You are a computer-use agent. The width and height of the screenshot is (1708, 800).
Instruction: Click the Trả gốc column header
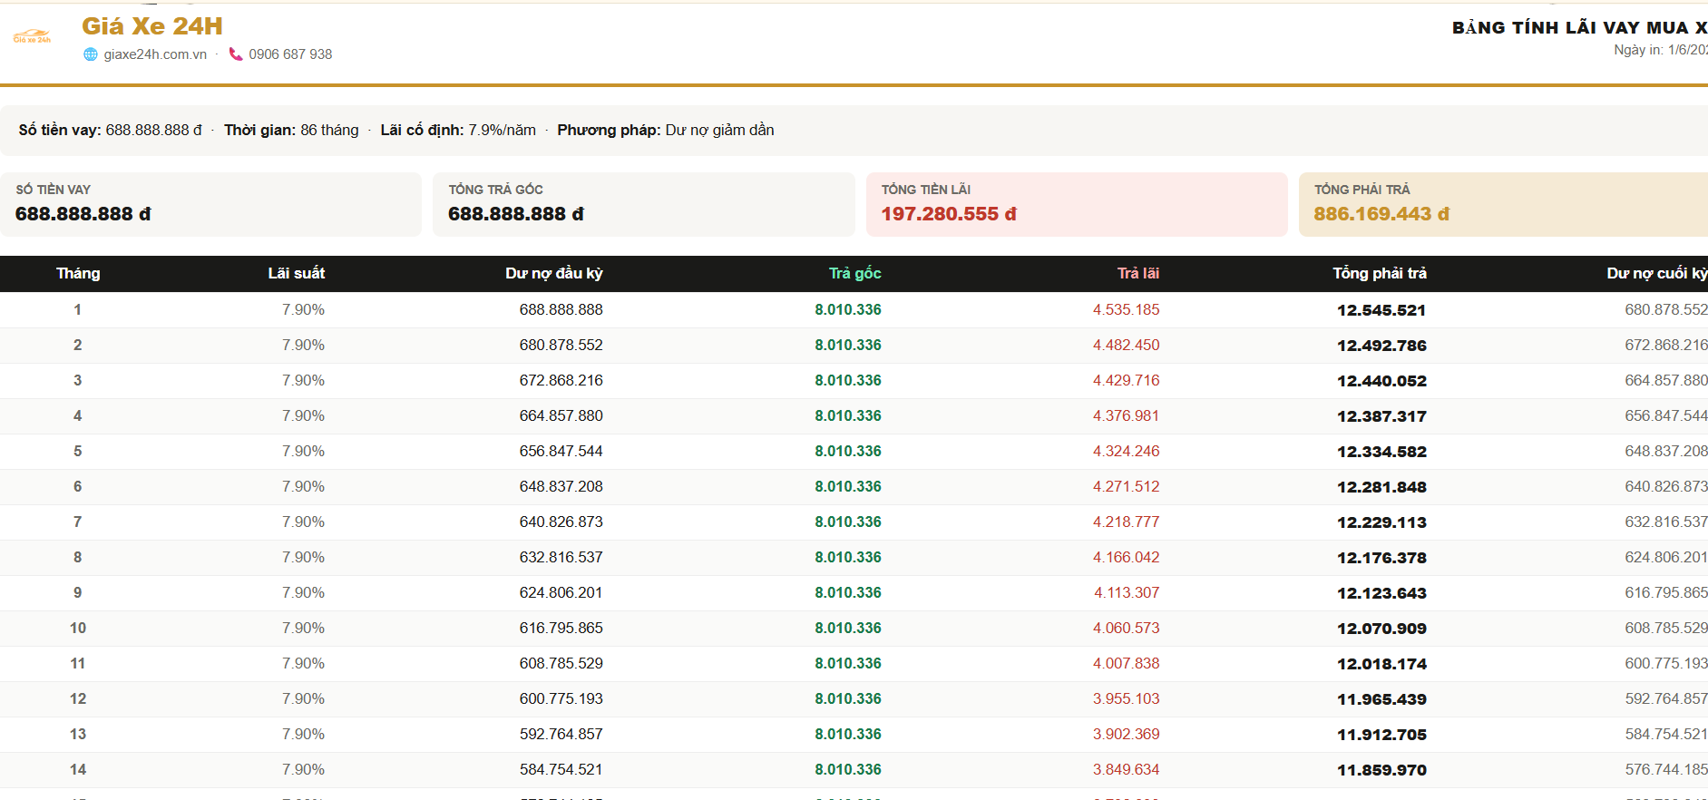click(855, 273)
